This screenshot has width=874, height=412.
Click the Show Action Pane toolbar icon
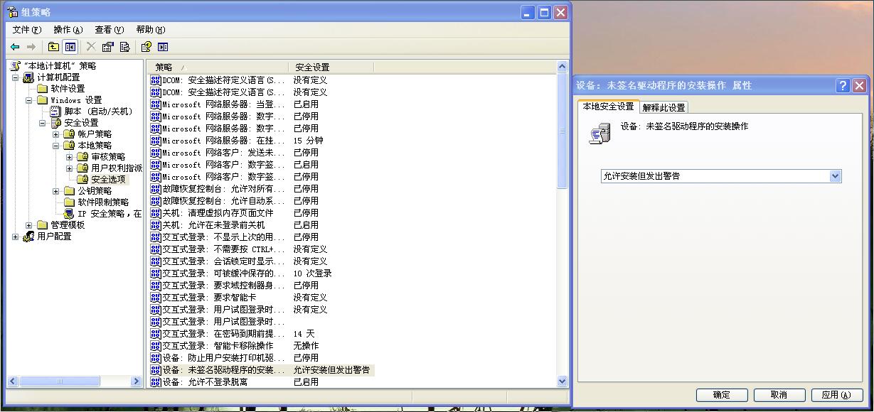pyautogui.click(x=164, y=47)
